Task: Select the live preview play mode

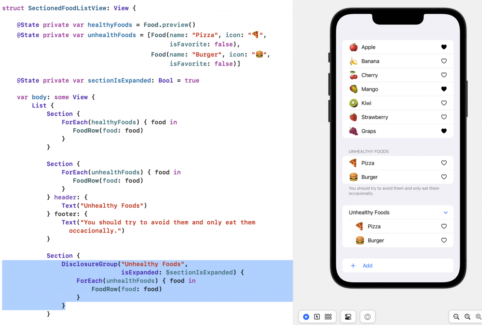Action: coord(306,317)
